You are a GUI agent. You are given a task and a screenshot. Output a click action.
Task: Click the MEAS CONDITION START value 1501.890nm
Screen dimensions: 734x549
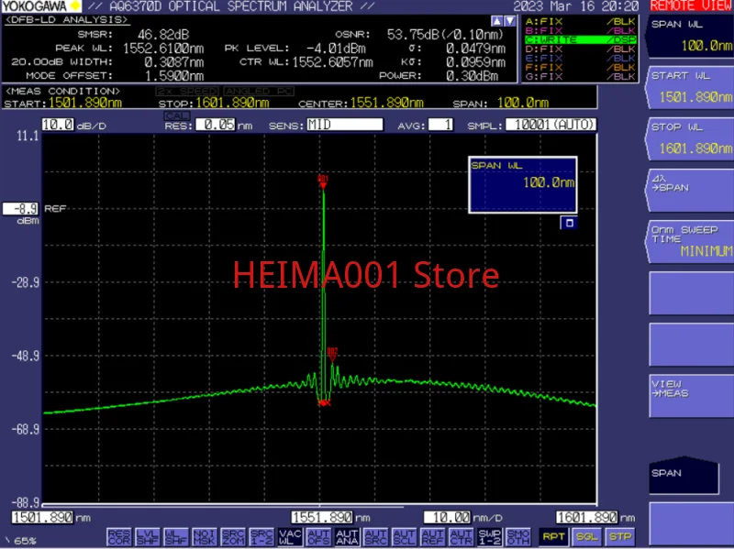(85, 103)
